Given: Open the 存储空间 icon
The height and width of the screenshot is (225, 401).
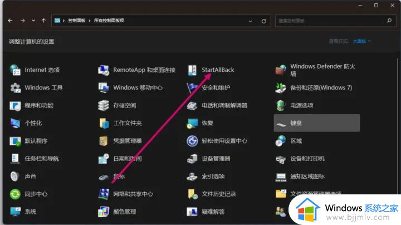Looking at the screenshot, I should click(x=104, y=105).
